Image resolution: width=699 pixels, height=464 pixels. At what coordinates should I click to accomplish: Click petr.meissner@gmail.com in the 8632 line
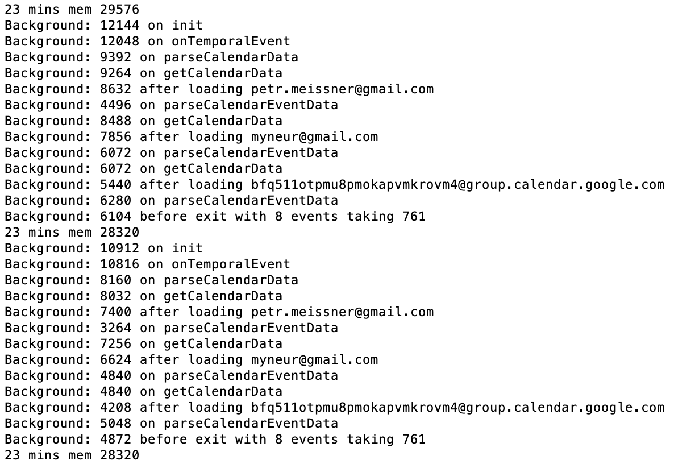(x=342, y=89)
